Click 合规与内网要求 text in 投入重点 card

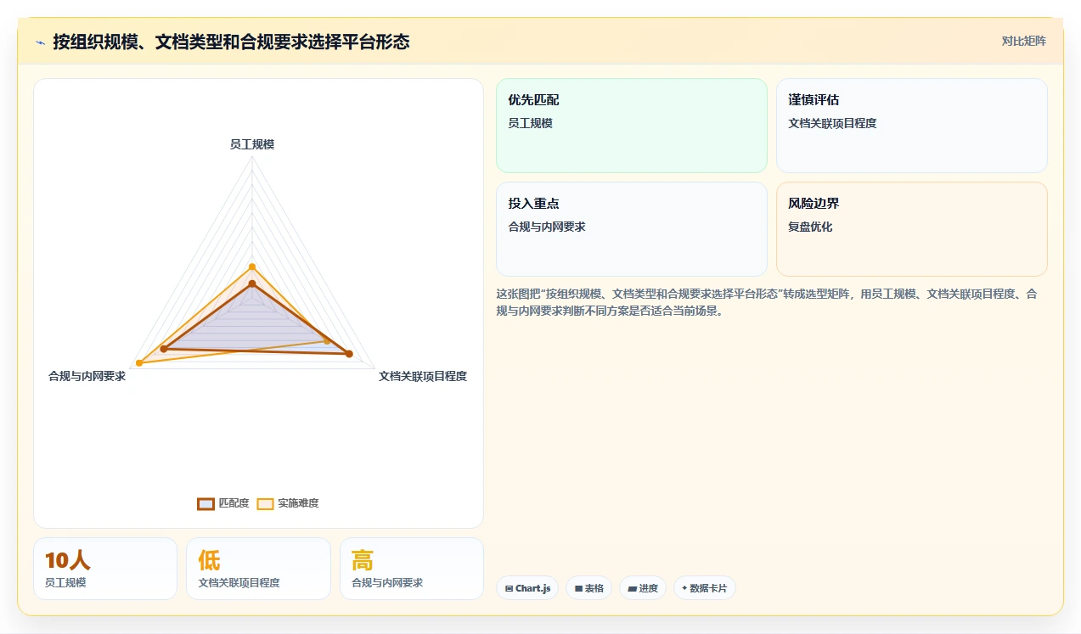click(547, 227)
